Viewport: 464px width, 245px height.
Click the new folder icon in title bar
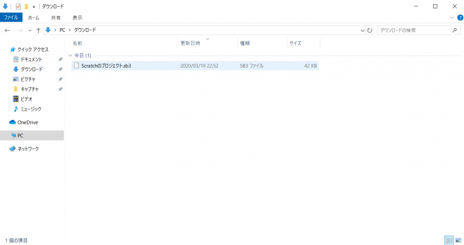tap(26, 6)
